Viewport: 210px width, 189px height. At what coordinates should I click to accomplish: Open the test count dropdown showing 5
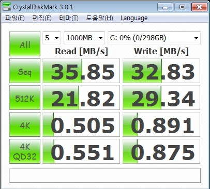click(52, 38)
